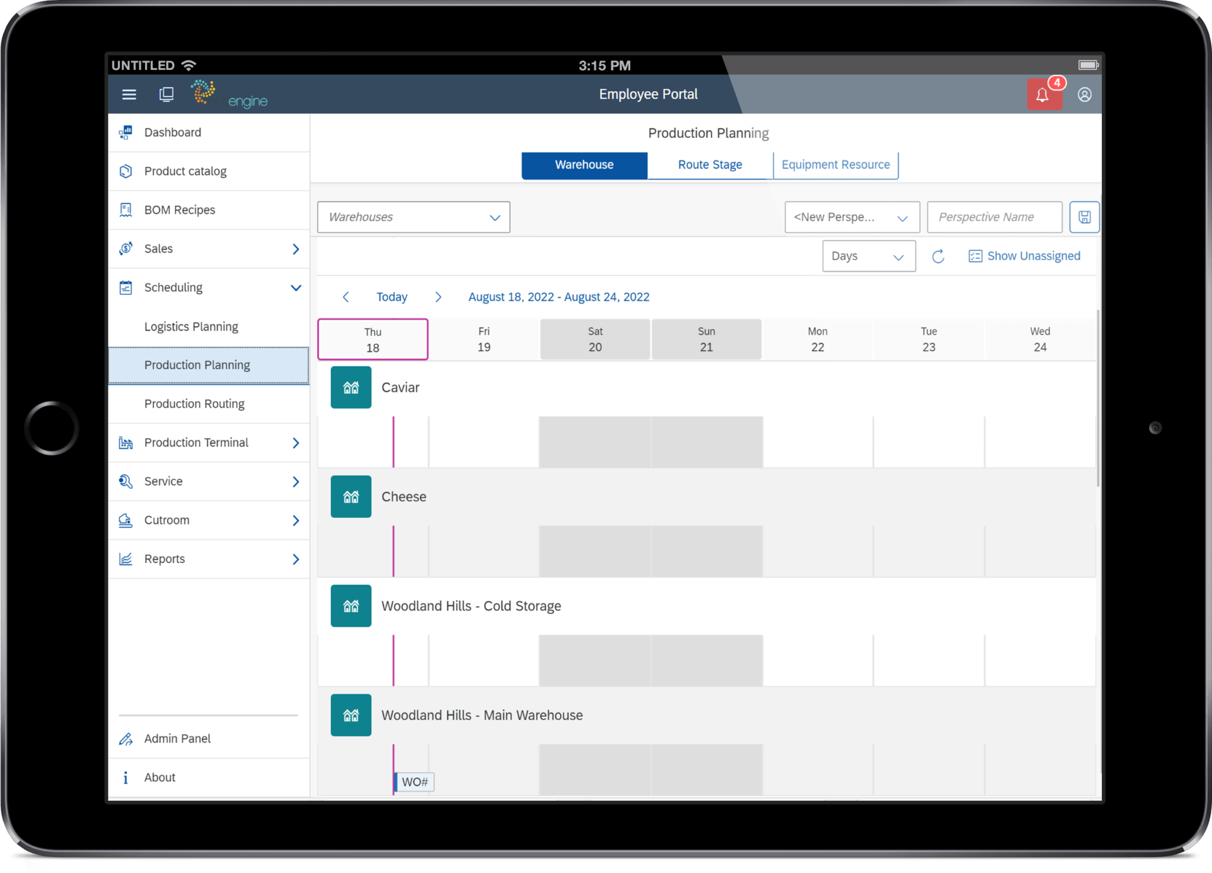Click the save perspective icon
This screenshot has width=1212, height=873.
1084,217
